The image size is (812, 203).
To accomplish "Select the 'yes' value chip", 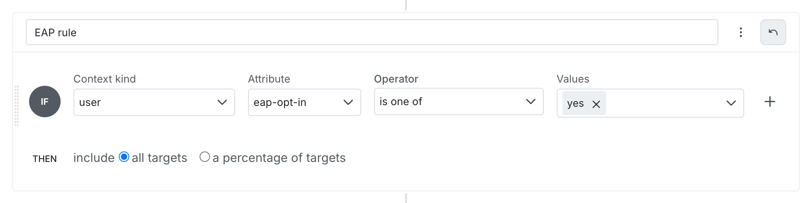I will click(575, 104).
